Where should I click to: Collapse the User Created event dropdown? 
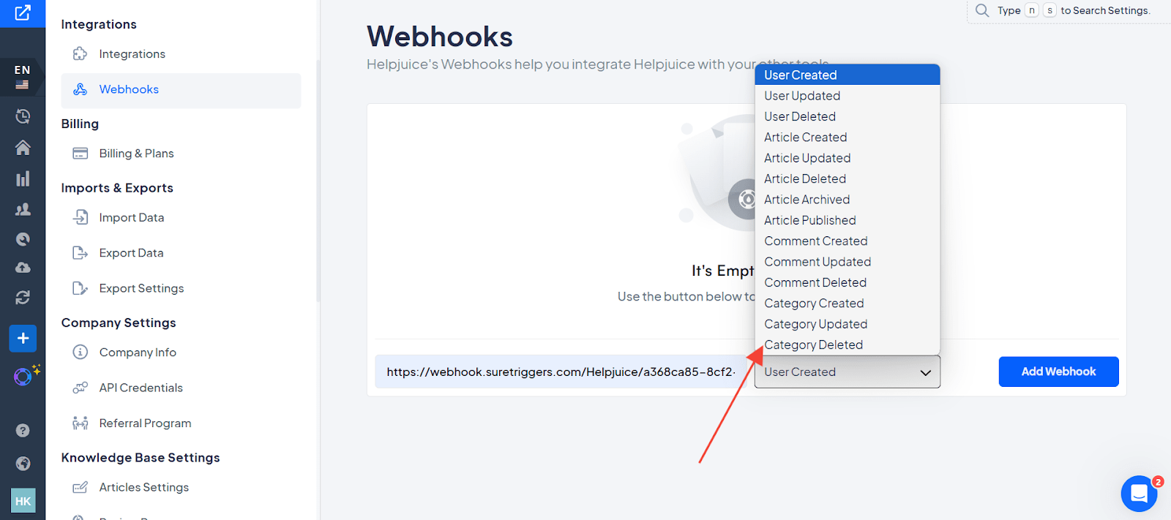(848, 372)
